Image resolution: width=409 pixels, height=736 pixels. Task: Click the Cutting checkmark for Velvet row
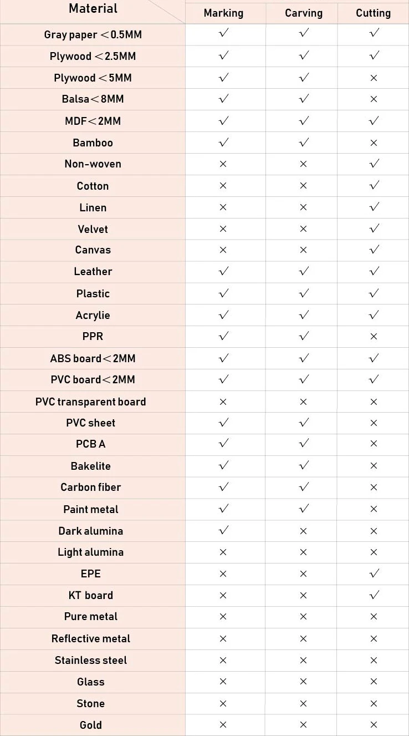[374, 229]
